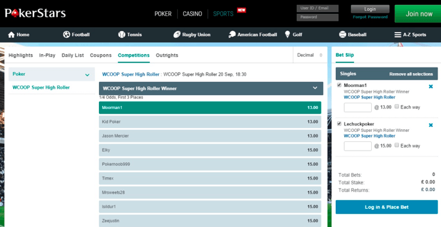Enable Each way for Moorman1
The width and height of the screenshot is (441, 227).
point(396,107)
